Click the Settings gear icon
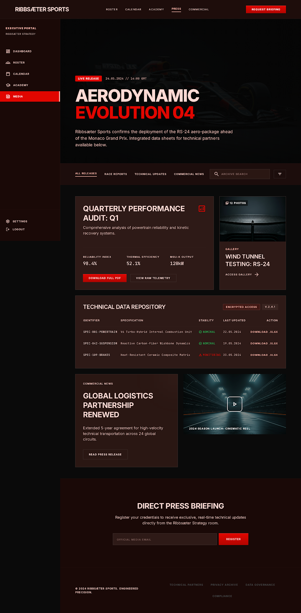 coord(8,221)
